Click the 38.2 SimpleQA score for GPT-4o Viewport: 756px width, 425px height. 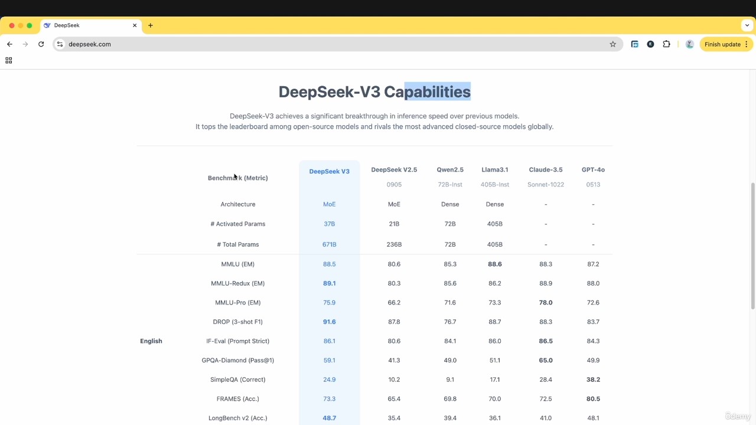pos(593,380)
